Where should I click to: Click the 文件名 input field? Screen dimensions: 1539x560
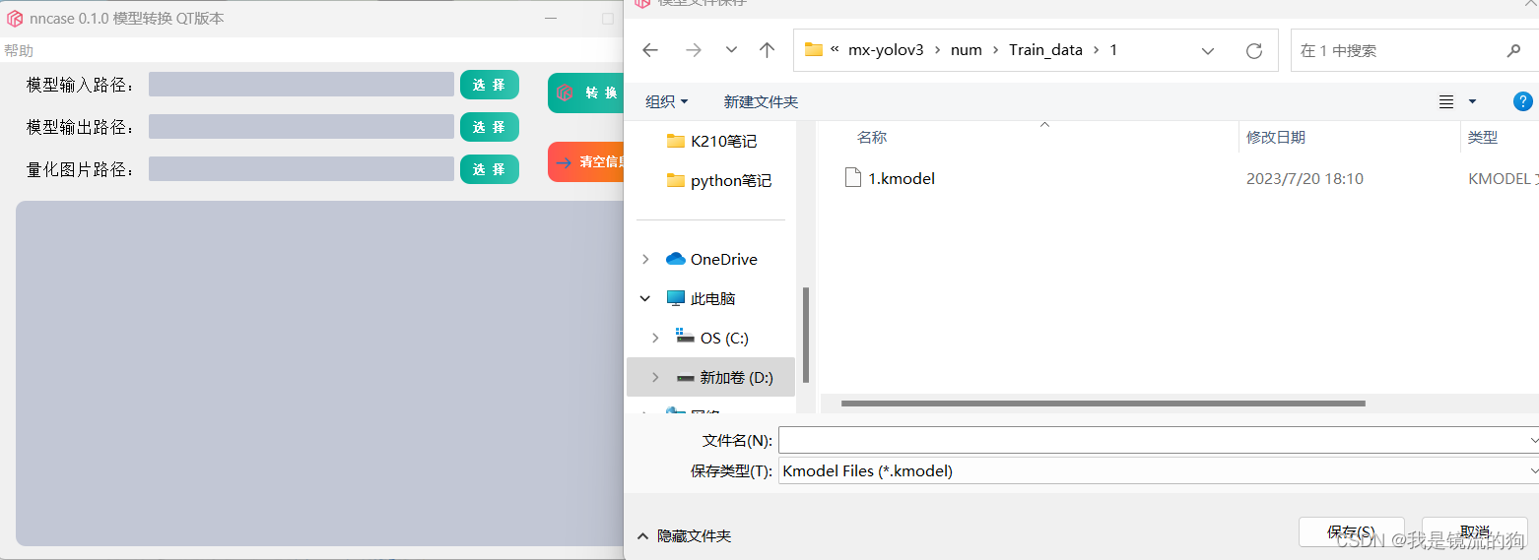1159,439
